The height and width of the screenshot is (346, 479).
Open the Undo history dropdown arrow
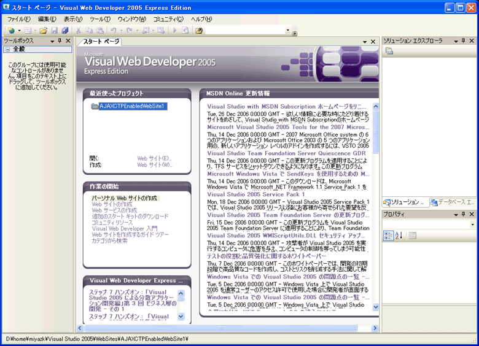pyautogui.click(x=121, y=31)
